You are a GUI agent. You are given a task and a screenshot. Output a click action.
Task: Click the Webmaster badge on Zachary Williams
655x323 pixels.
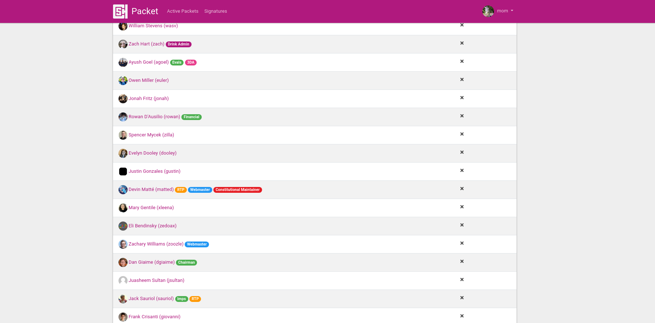point(197,244)
